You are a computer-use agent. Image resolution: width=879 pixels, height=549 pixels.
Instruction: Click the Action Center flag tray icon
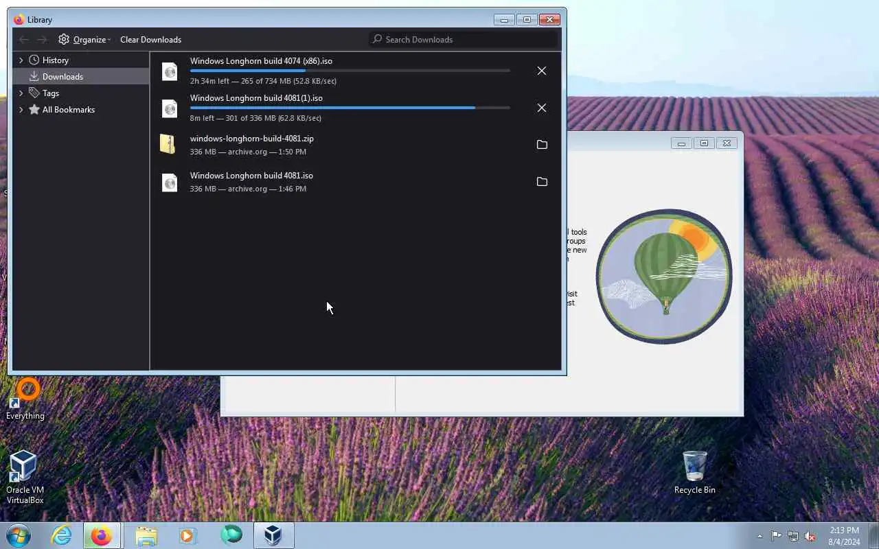coord(776,536)
